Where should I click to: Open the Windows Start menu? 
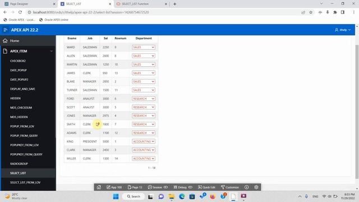116,196
